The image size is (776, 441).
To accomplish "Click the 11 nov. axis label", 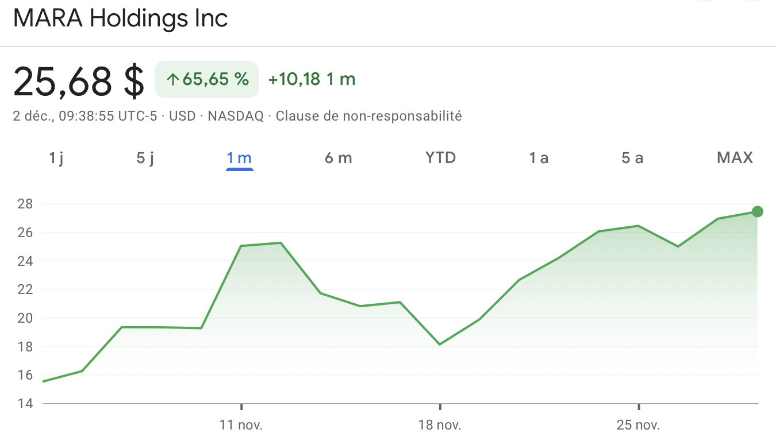I will [241, 425].
